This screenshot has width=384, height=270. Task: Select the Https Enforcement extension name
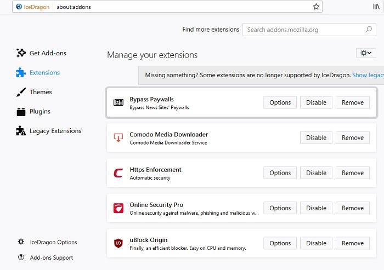pos(155,170)
